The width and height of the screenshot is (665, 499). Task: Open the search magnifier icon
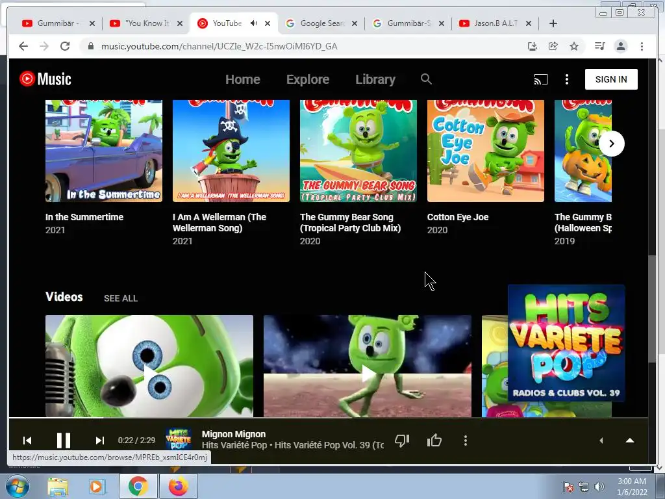(426, 79)
